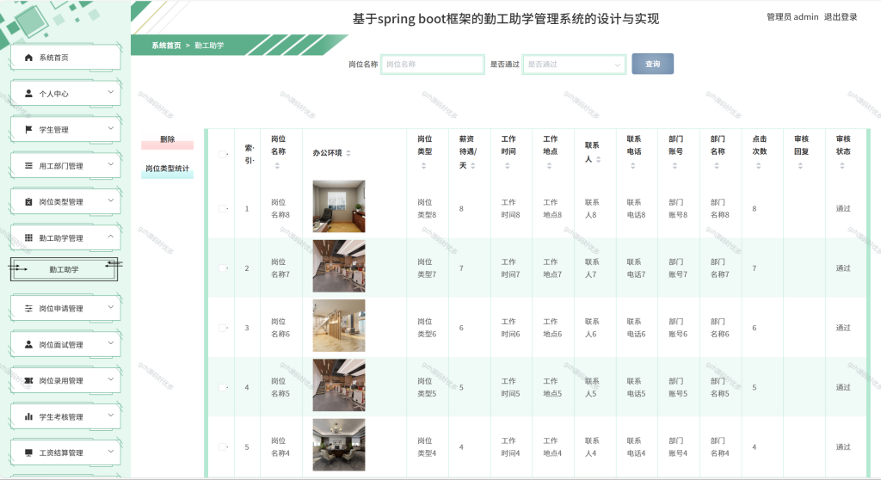Image resolution: width=881 pixels, height=480 pixels.
Task: Click the sliders icon beside 岗位申请管理
Action: [x=28, y=308]
